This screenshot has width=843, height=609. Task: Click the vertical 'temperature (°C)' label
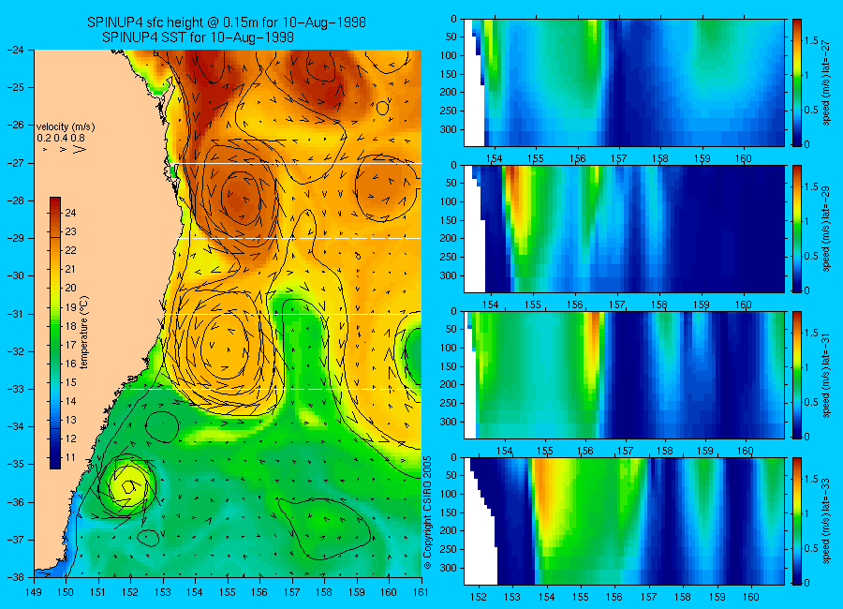84,333
